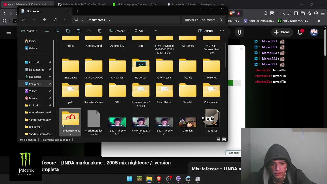The image size is (327, 184).
Task: Refresh the Documentos folder view
Action: tap(55, 20)
